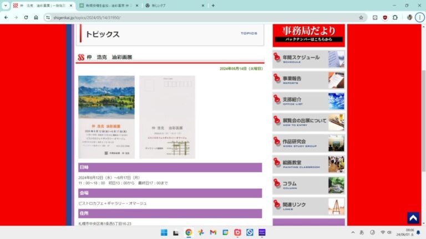
Task: Open the red camera app in taskbar
Action: [x=237, y=232]
